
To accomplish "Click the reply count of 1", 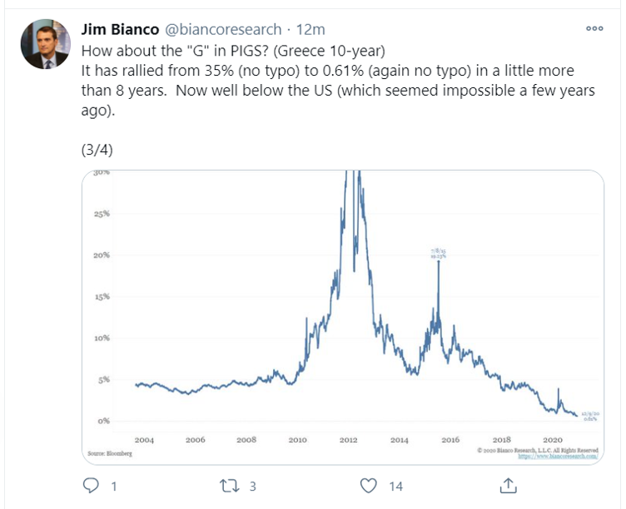I will (114, 485).
